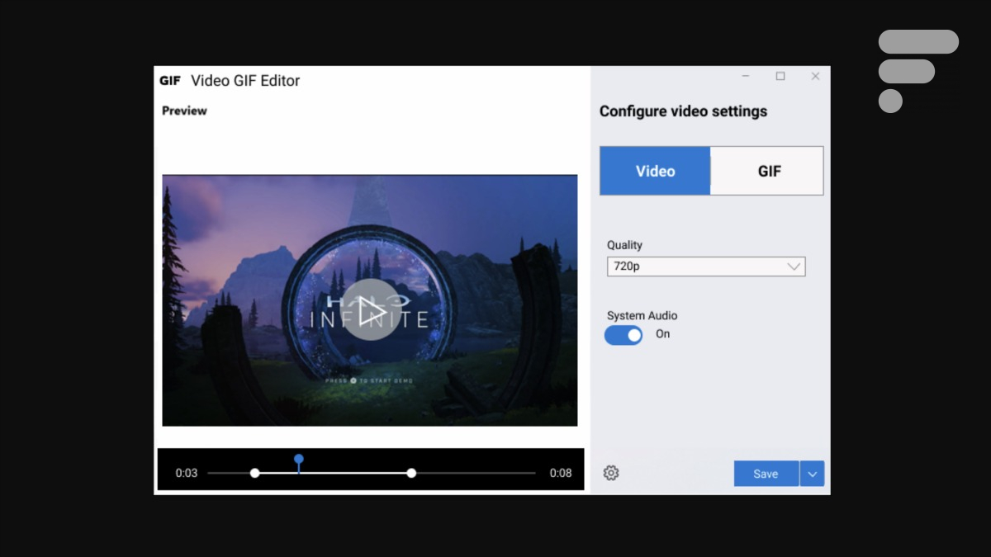This screenshot has width=991, height=557.
Task: Click the GIF logo icon in title bar
Action: (x=170, y=81)
